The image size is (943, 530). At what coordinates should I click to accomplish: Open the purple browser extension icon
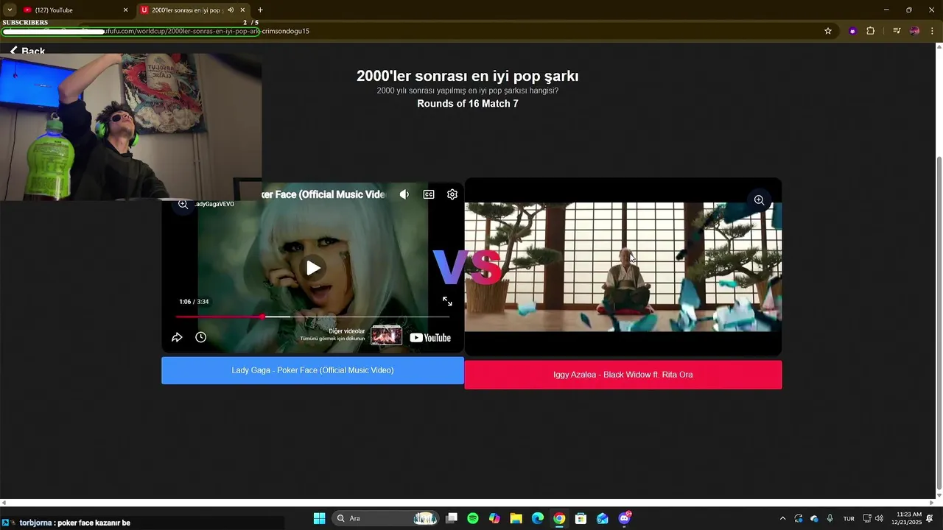click(852, 31)
